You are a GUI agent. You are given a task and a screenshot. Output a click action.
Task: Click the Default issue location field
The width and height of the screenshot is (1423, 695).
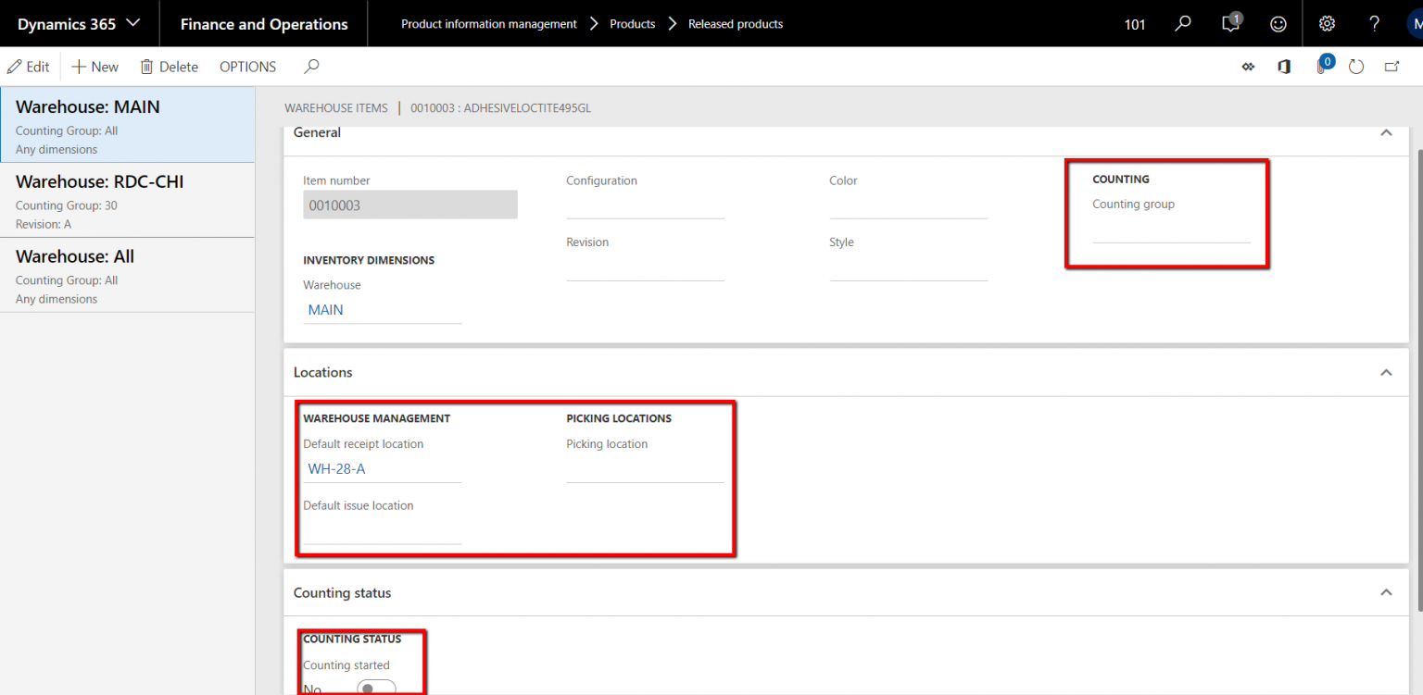(382, 530)
